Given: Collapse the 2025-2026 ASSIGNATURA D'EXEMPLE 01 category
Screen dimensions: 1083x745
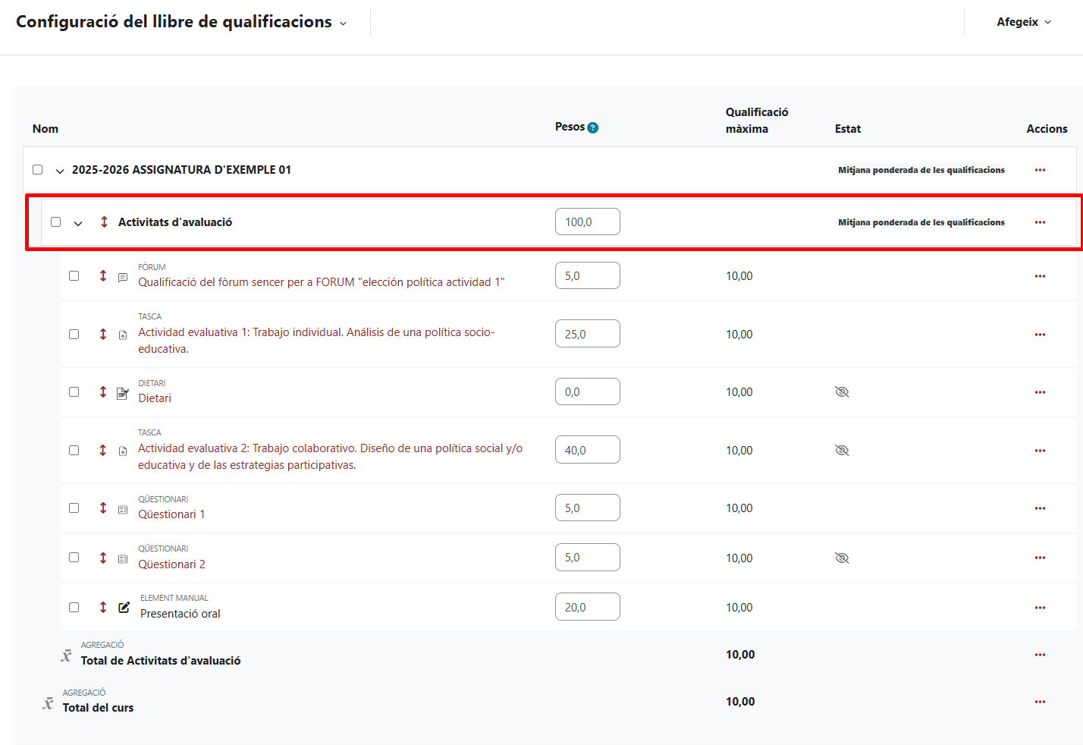Looking at the screenshot, I should coord(60,171).
